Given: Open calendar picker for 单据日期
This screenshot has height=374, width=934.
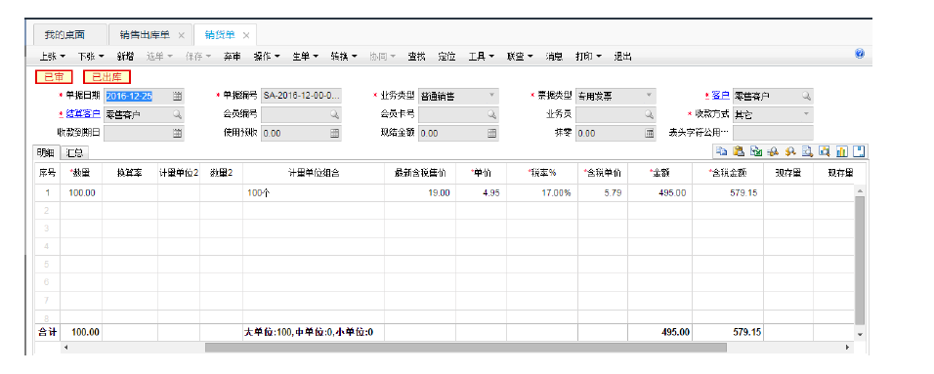Looking at the screenshot, I should [178, 96].
